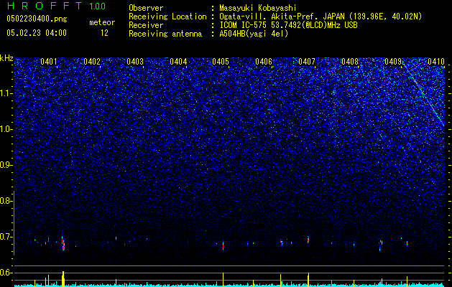Image resolution: width=452 pixels, height=287 pixels.
Task: Click the tallest yellow power spike after 0401
Action: (x=63, y=278)
